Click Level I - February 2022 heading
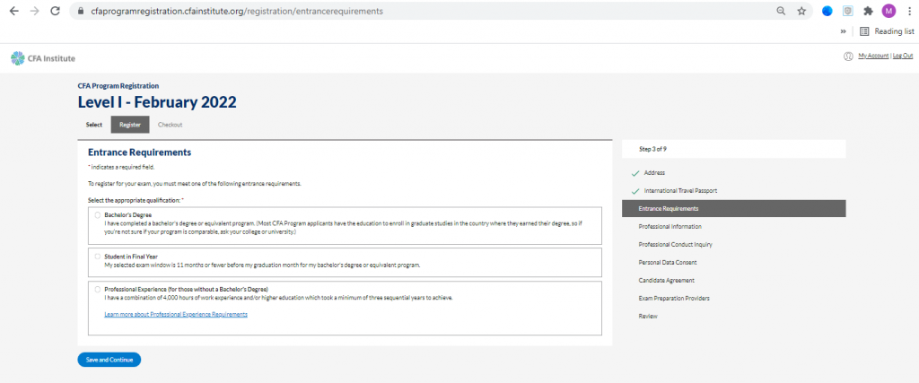 157,102
